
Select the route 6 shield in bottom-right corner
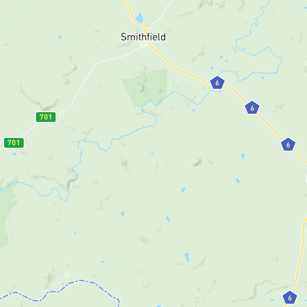pyautogui.click(x=290, y=298)
